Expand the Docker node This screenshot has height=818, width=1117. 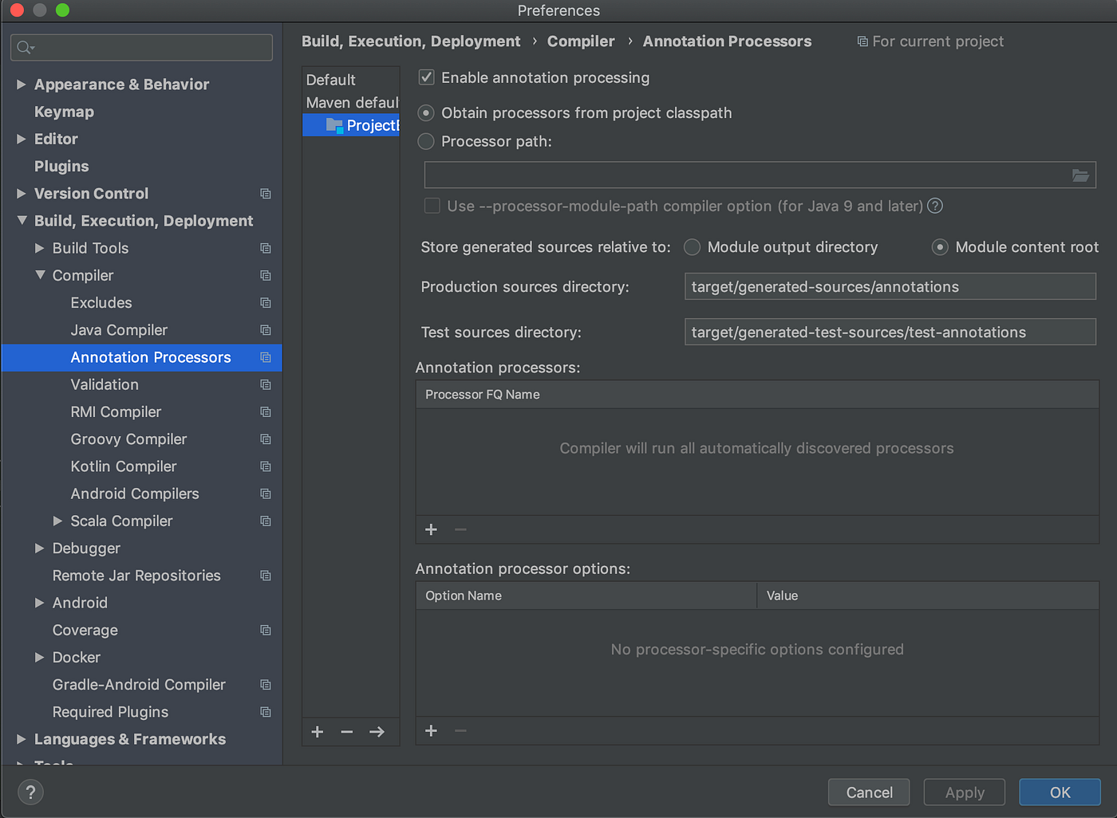point(40,657)
